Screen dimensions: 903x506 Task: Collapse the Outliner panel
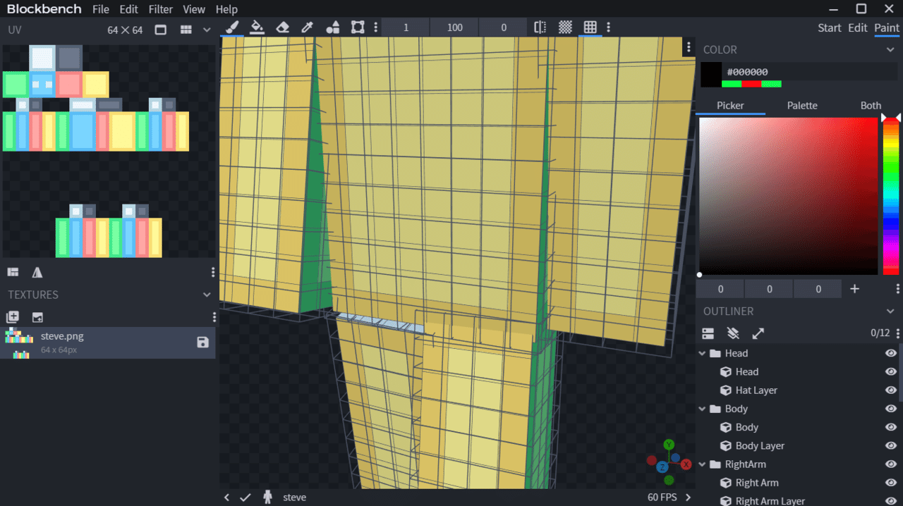click(890, 311)
